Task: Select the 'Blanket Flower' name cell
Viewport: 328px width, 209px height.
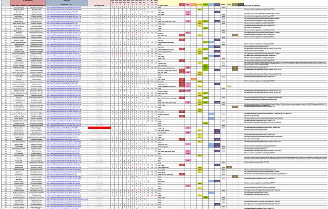Action: (x=19, y=35)
